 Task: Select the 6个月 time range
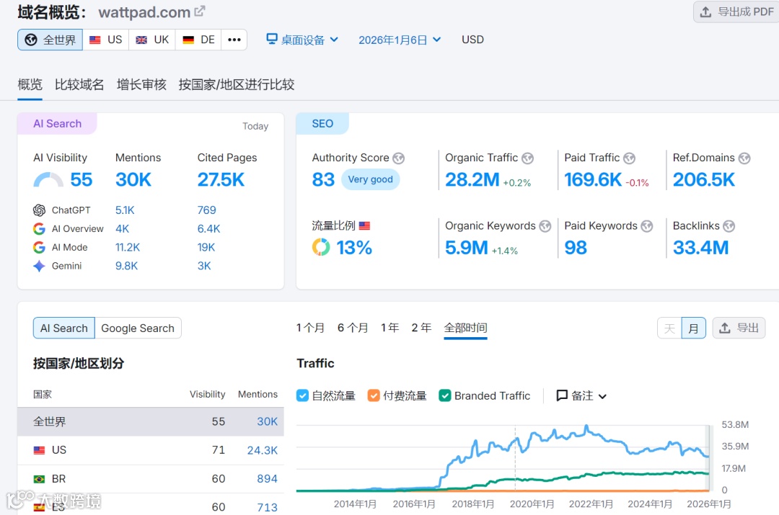pyautogui.click(x=353, y=328)
